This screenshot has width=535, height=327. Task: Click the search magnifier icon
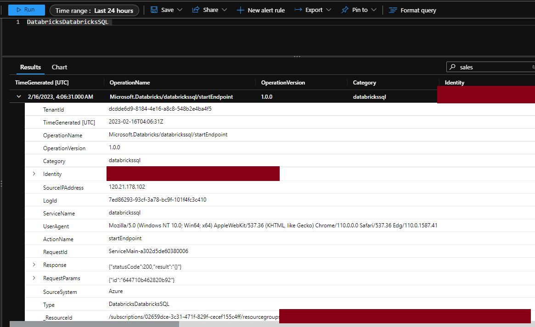point(452,67)
